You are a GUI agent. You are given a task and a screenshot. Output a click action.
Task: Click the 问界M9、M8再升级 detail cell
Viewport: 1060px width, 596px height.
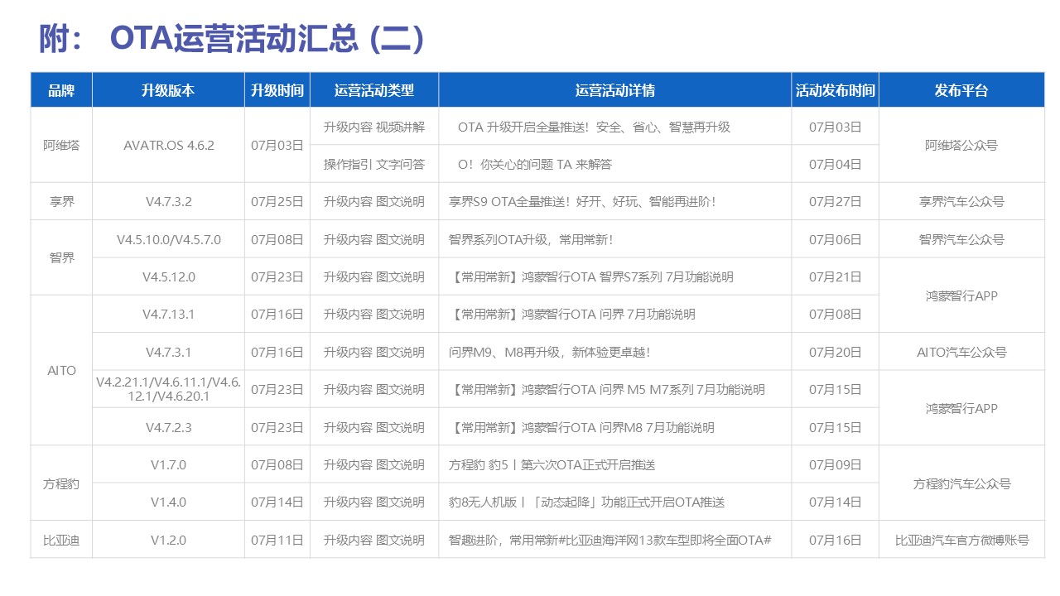click(x=615, y=352)
